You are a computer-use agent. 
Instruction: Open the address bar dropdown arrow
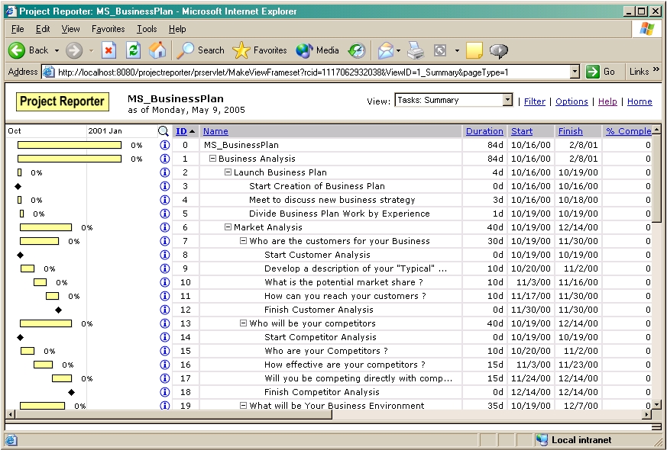coord(575,72)
